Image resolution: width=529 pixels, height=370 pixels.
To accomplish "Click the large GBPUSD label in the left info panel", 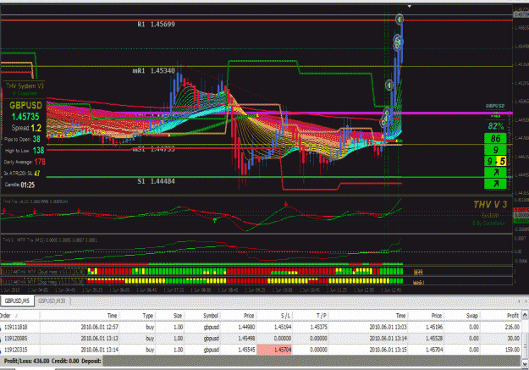I will click(25, 105).
